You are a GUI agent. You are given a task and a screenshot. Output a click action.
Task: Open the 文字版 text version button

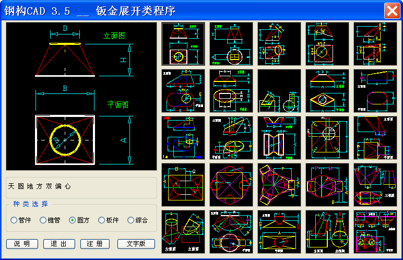[136, 244]
